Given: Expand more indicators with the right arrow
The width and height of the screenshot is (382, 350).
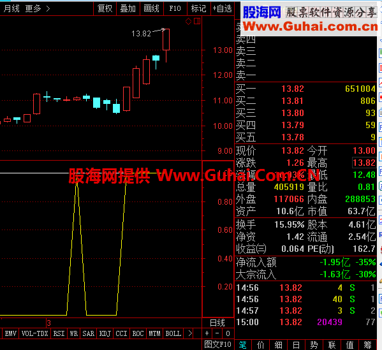Looking at the screenshot, I should (190, 333).
